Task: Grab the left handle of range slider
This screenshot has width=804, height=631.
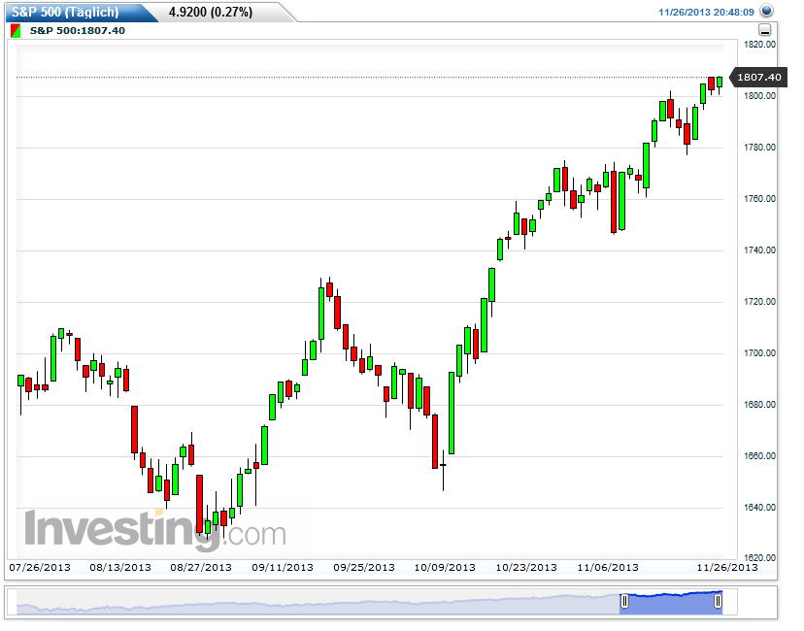Action: 624,601
